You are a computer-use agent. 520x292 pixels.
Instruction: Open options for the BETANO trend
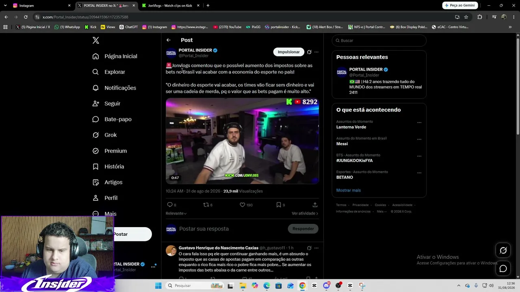coord(419,173)
